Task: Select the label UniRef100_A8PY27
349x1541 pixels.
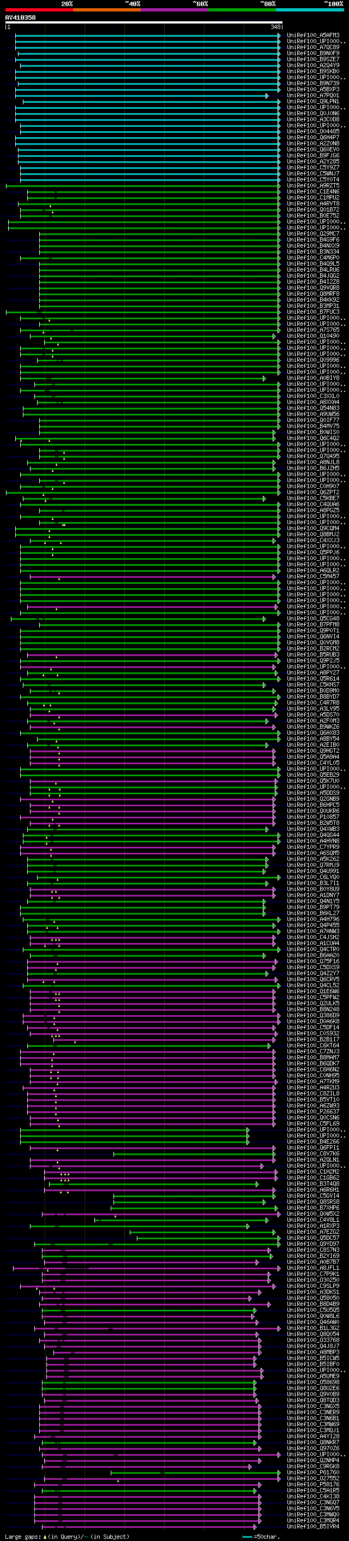Action: coord(313,673)
